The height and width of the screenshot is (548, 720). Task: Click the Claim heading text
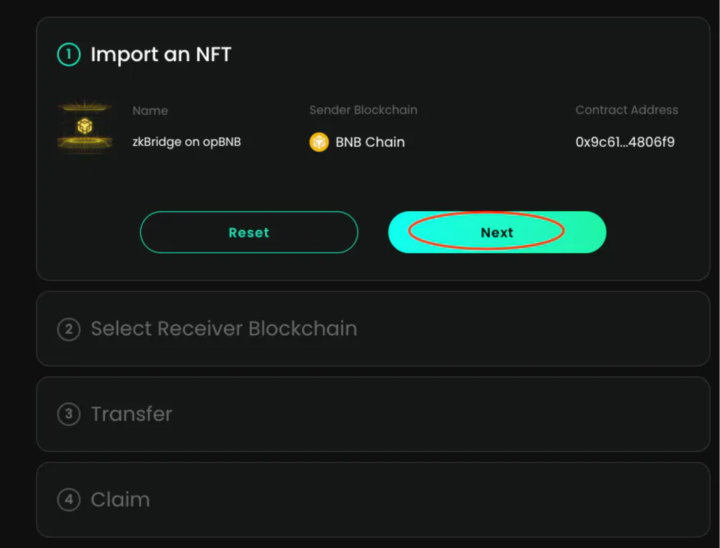coord(120,500)
